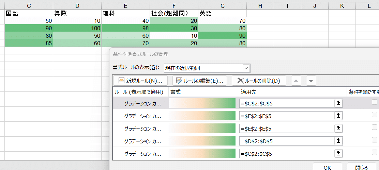Click range selector icon for $F$2:$F$5
The width and height of the screenshot is (379, 170).
pos(338,116)
